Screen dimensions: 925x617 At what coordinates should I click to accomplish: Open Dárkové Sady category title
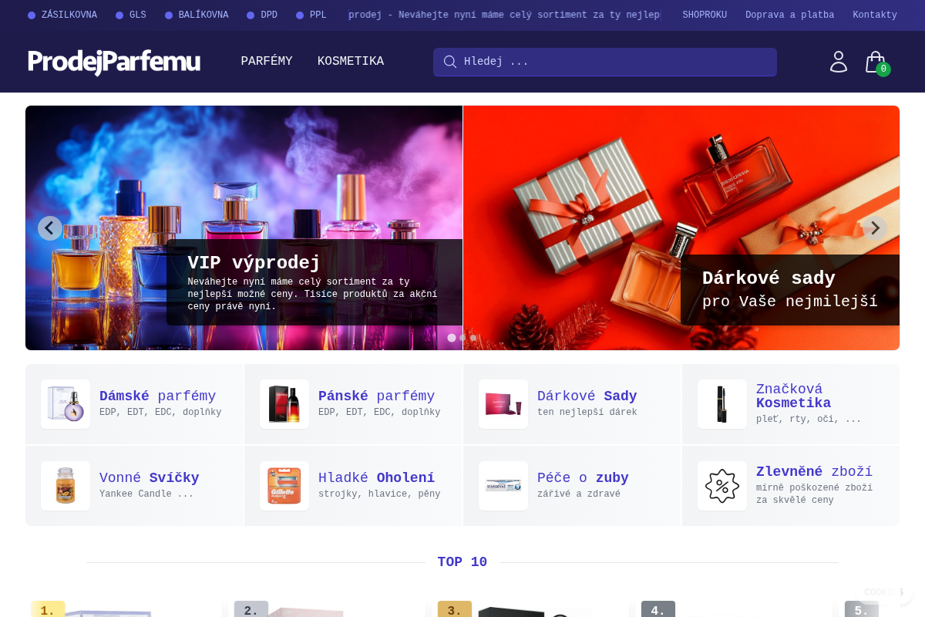[x=587, y=396]
